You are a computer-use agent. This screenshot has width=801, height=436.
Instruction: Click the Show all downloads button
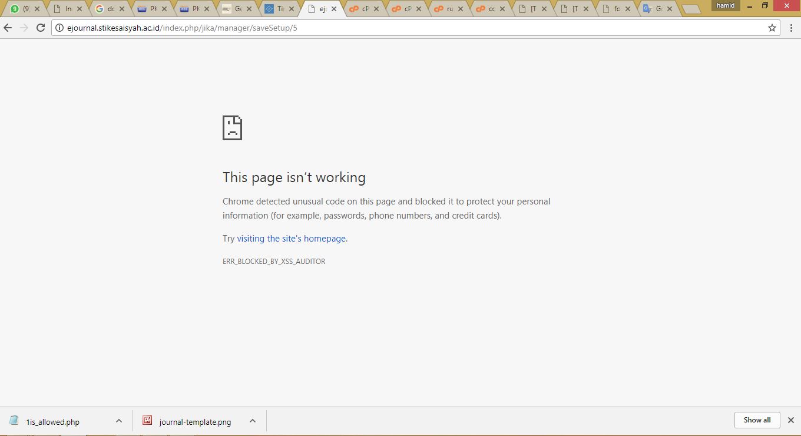click(x=757, y=420)
